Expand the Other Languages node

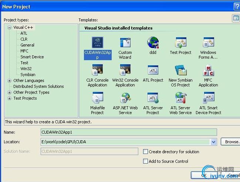tap(10, 81)
